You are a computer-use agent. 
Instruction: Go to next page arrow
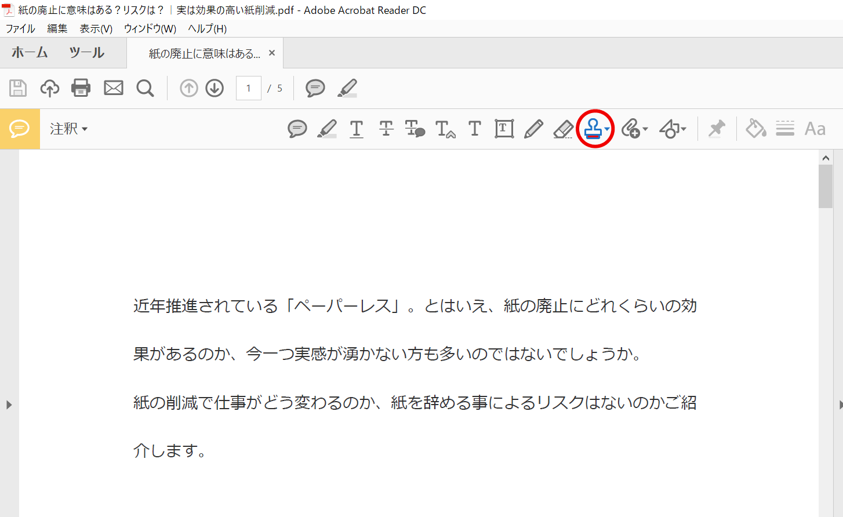point(215,88)
